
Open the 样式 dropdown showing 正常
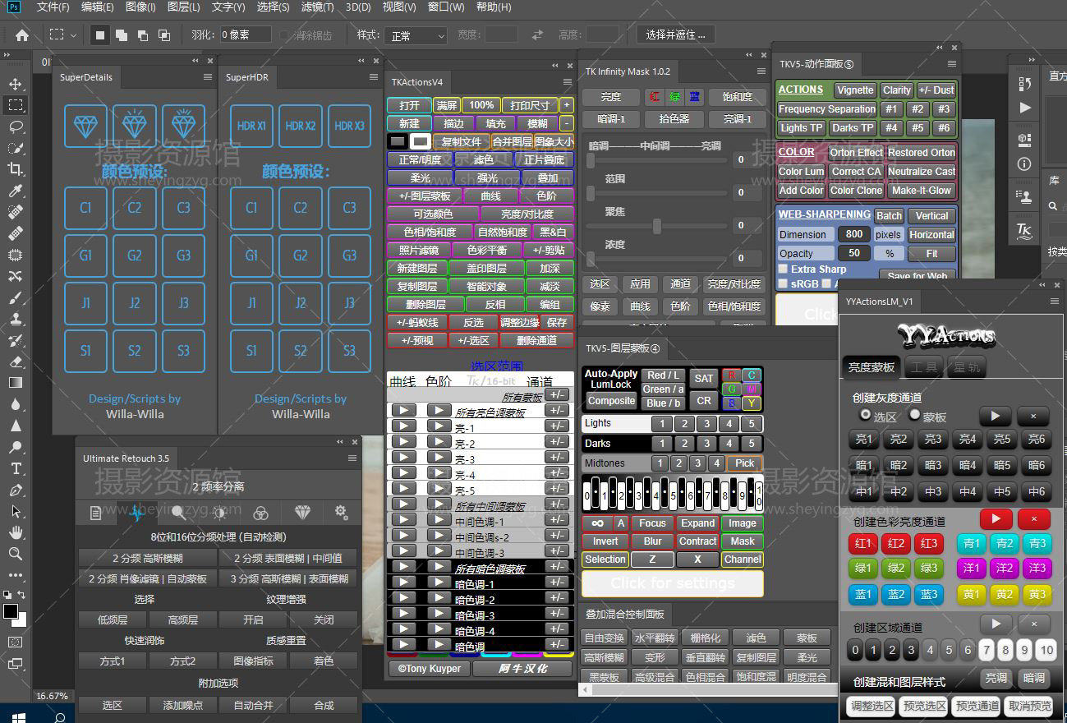416,36
